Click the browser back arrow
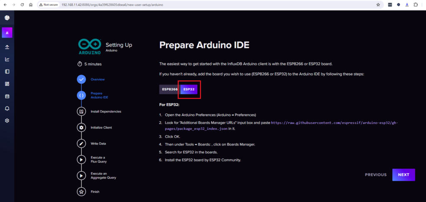426x202 pixels. click(5, 5)
